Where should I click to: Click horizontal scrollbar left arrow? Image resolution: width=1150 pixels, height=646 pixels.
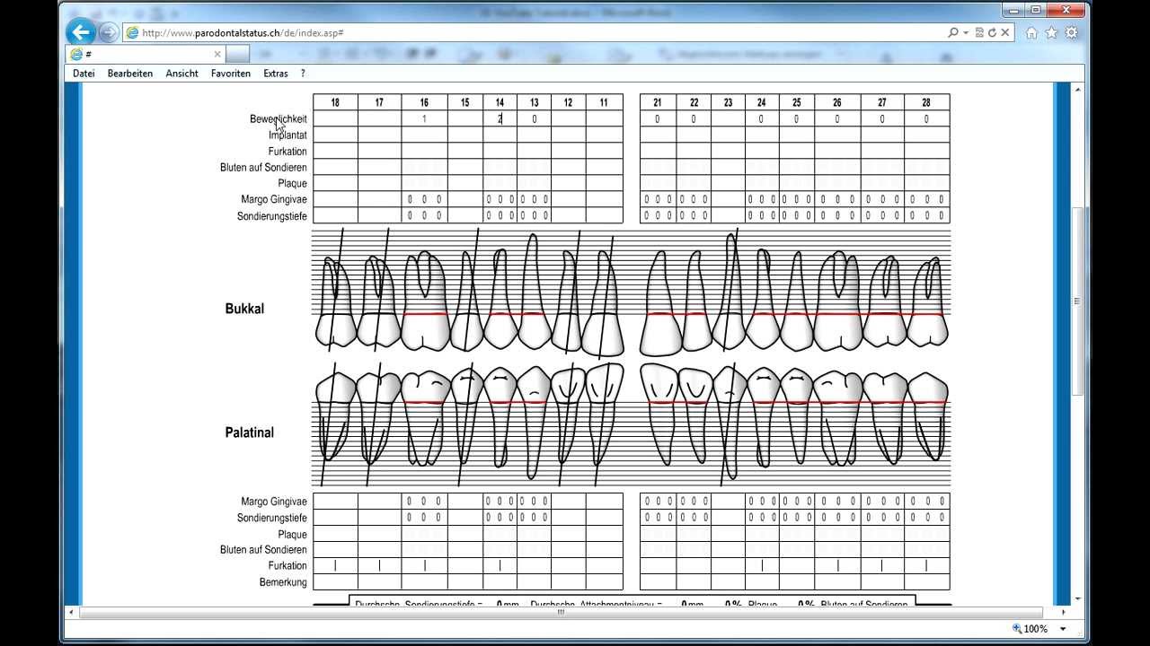(x=72, y=613)
